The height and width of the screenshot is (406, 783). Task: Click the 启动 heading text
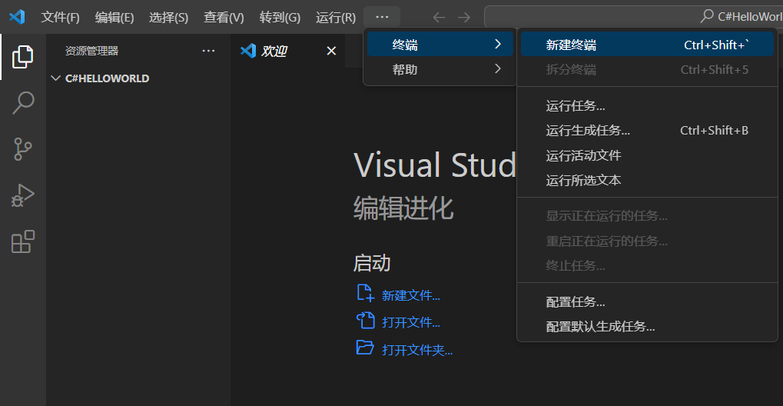(372, 263)
